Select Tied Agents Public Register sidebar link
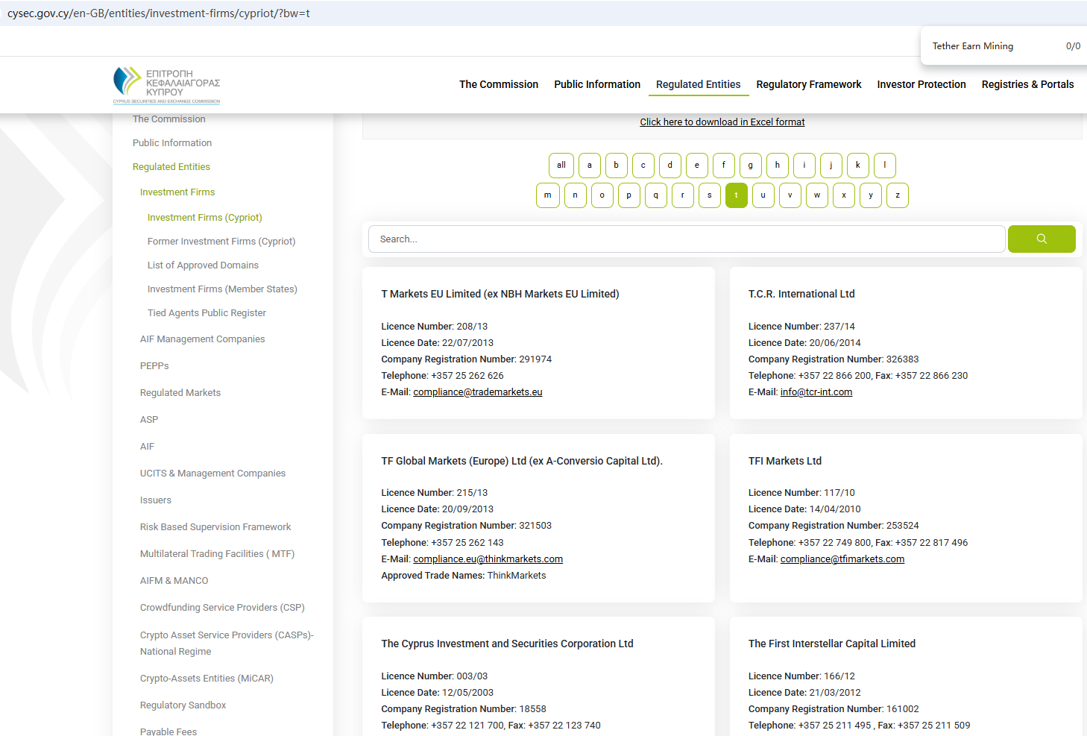Screen dimensions: 1087x736 coord(207,313)
